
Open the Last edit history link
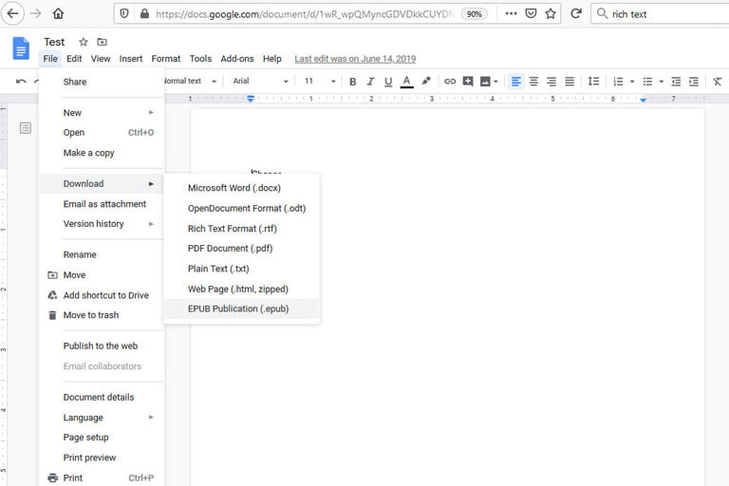point(353,59)
